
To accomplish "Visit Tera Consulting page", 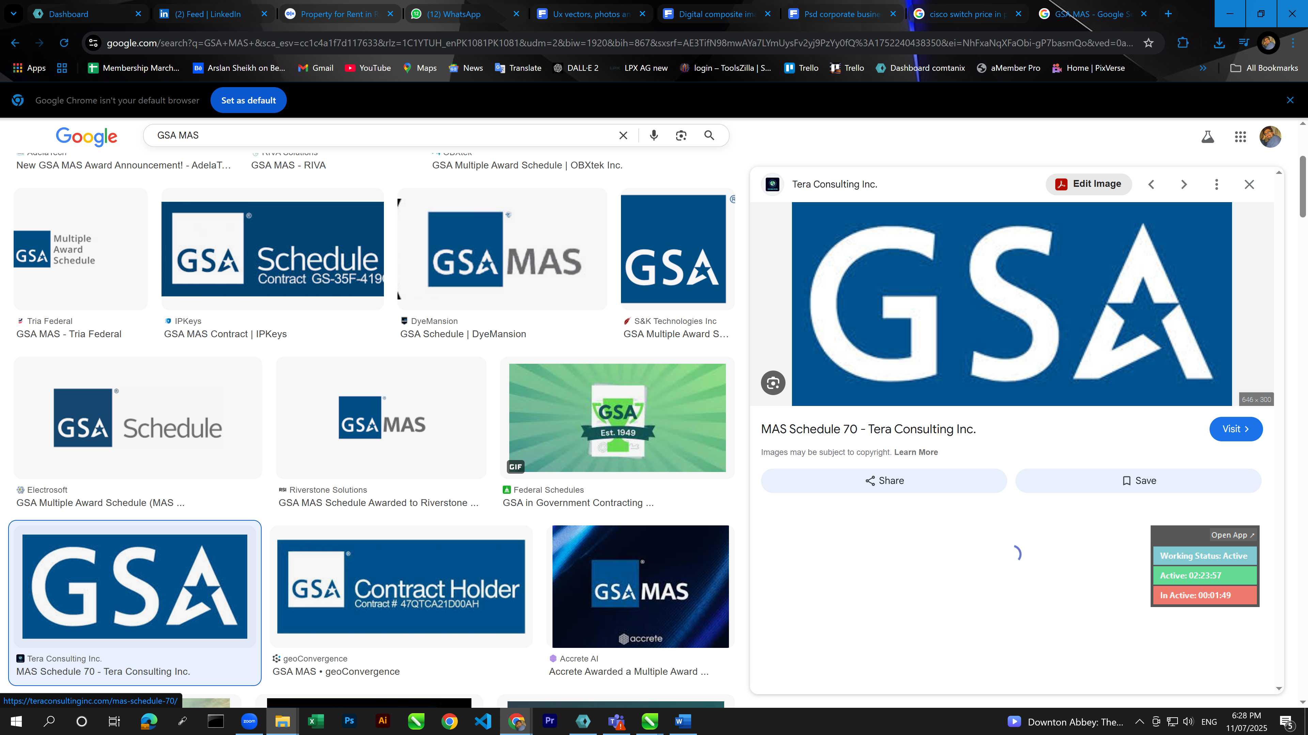I will click(1236, 429).
